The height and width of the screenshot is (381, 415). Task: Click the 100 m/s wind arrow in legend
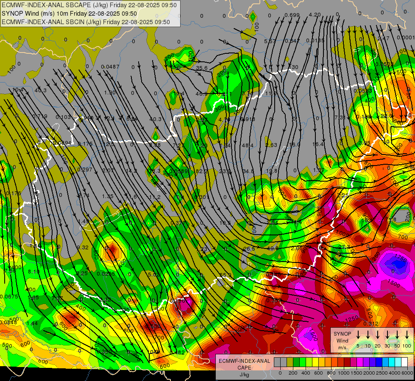click(x=407, y=335)
